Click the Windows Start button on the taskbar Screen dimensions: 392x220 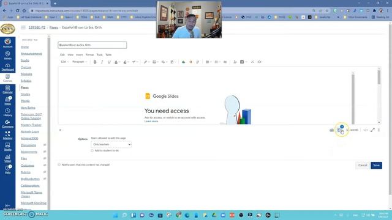click(x=115, y=215)
